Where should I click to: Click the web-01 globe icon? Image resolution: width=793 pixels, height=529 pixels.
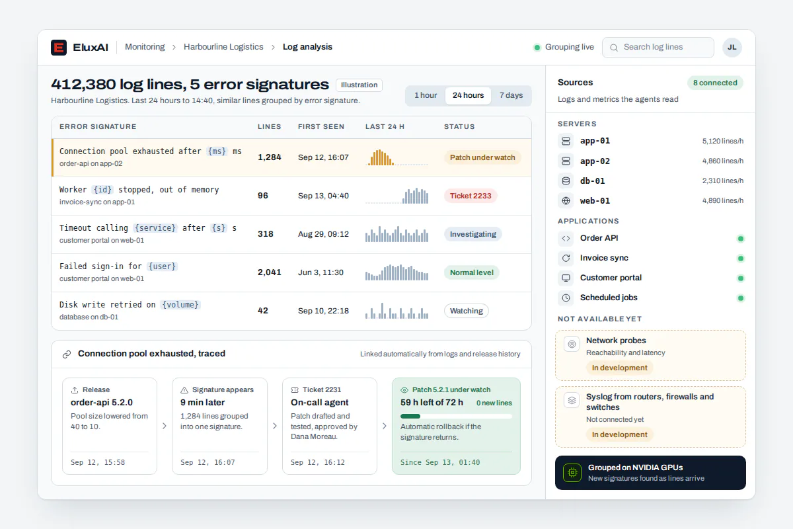coord(566,200)
